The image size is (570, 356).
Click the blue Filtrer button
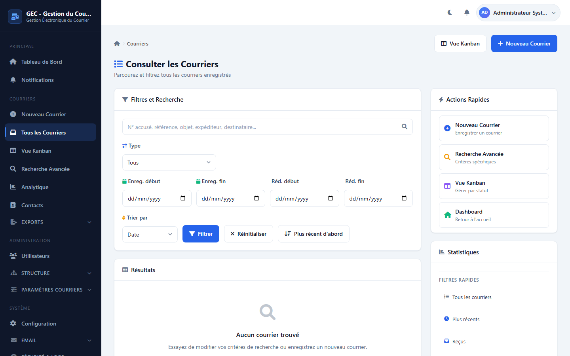[201, 234]
